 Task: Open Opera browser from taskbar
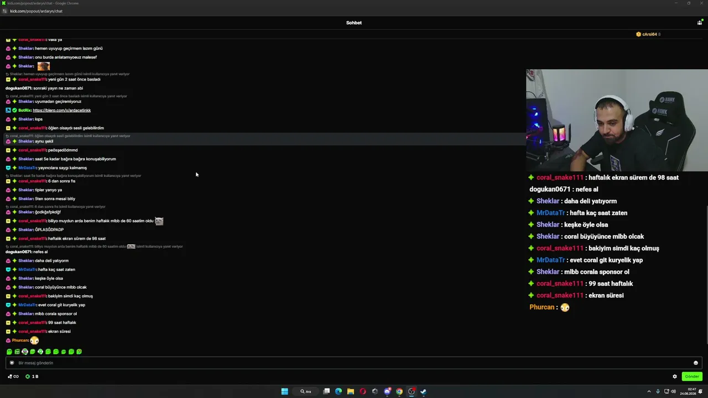point(363,391)
